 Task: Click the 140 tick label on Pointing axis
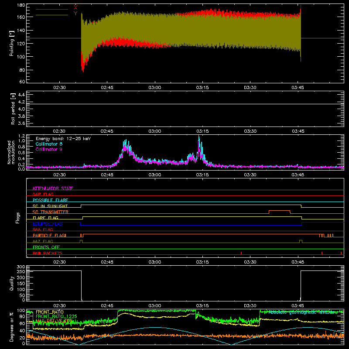tap(21, 31)
